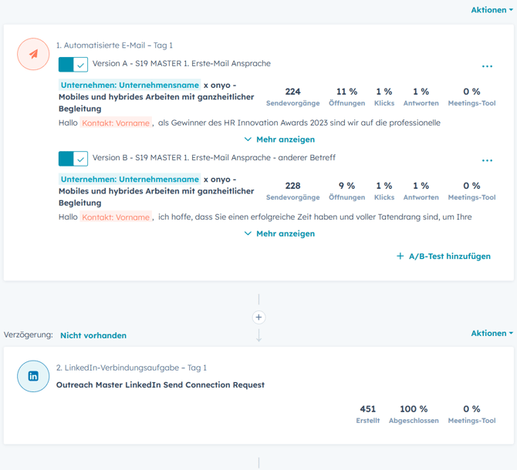Expand Version B with Mehr anzeigen
The height and width of the screenshot is (470, 517).
coord(279,233)
